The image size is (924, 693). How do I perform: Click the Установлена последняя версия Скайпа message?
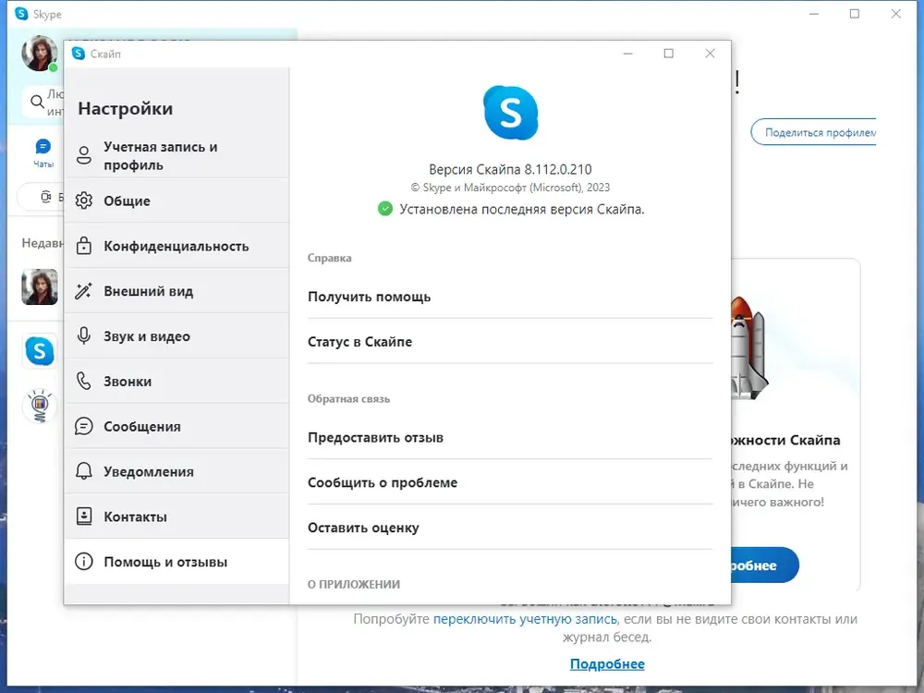click(x=521, y=209)
